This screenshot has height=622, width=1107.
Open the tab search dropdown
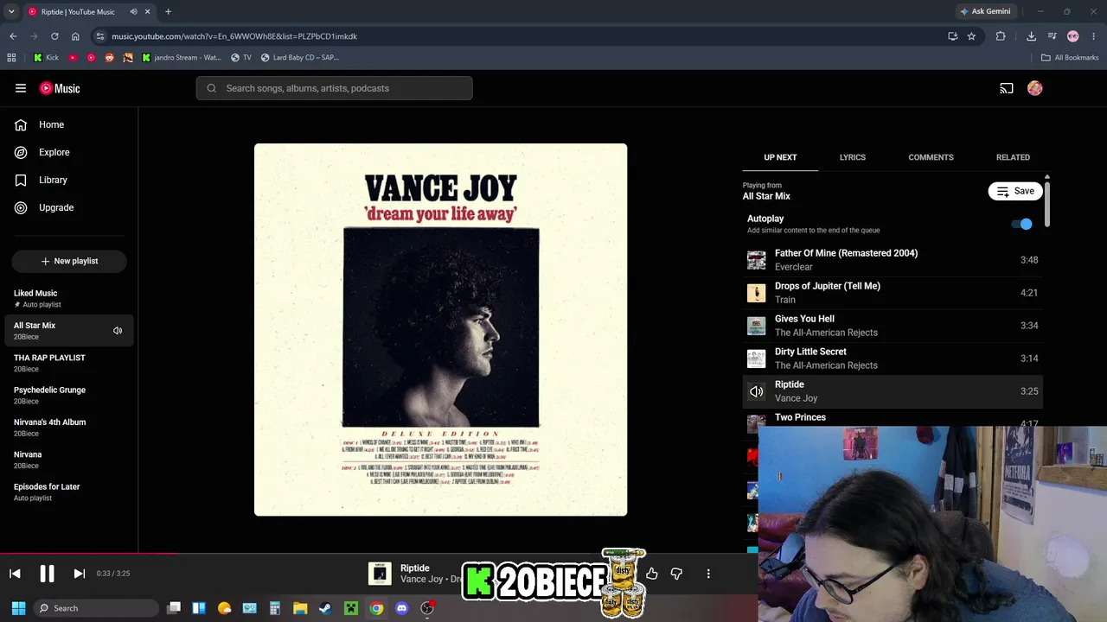tap(11, 11)
